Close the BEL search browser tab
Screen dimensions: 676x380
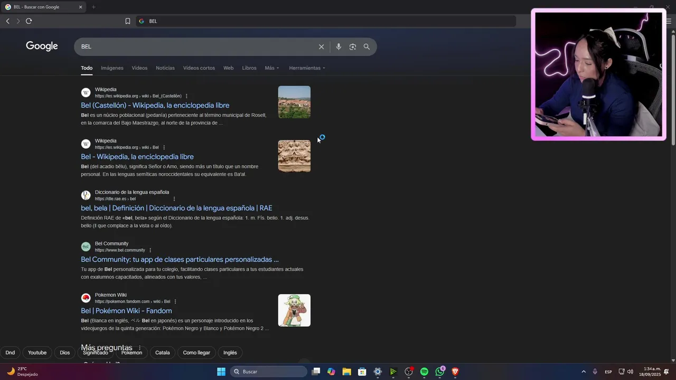80,7
